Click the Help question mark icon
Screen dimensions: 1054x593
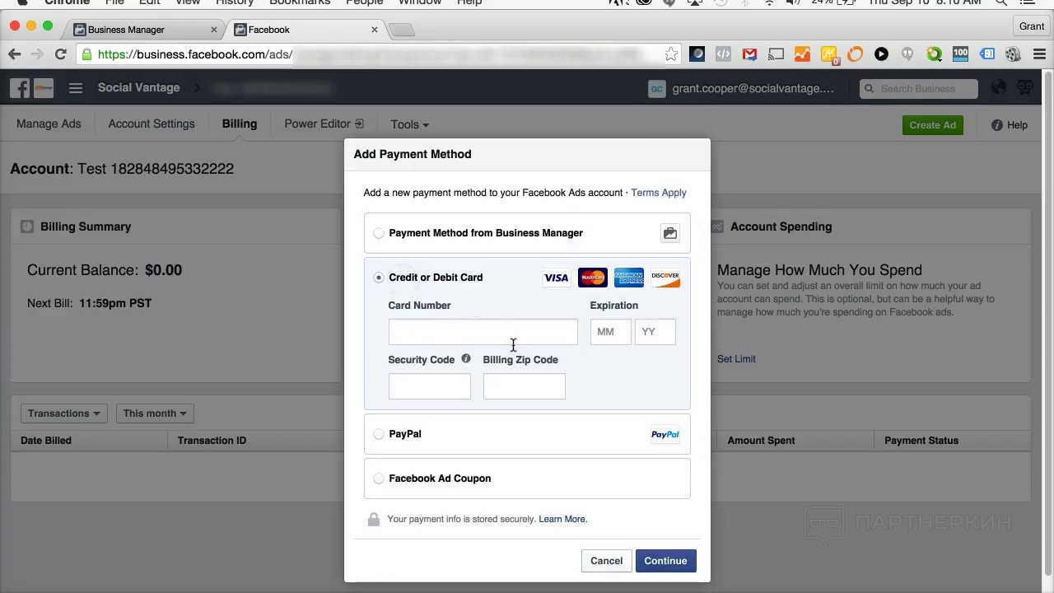coord(997,125)
